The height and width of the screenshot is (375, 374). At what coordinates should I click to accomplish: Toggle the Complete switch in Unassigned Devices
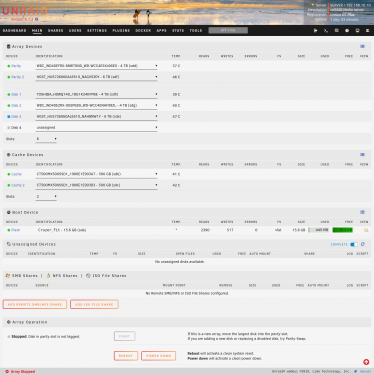354,244
